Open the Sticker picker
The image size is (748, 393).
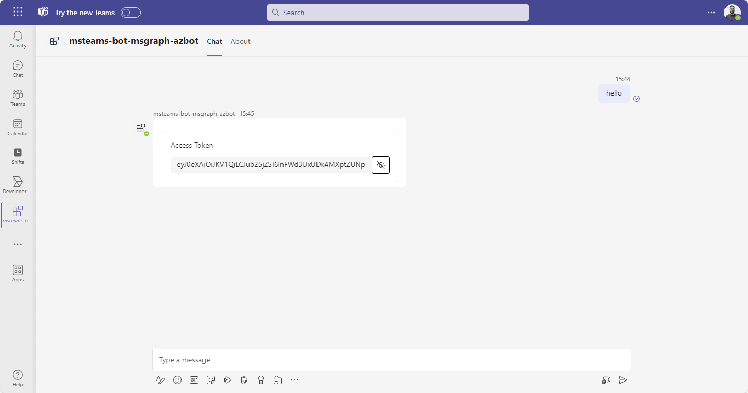click(x=211, y=380)
